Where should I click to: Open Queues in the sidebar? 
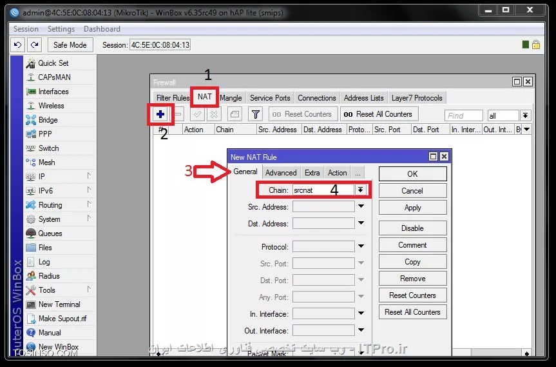(x=50, y=233)
